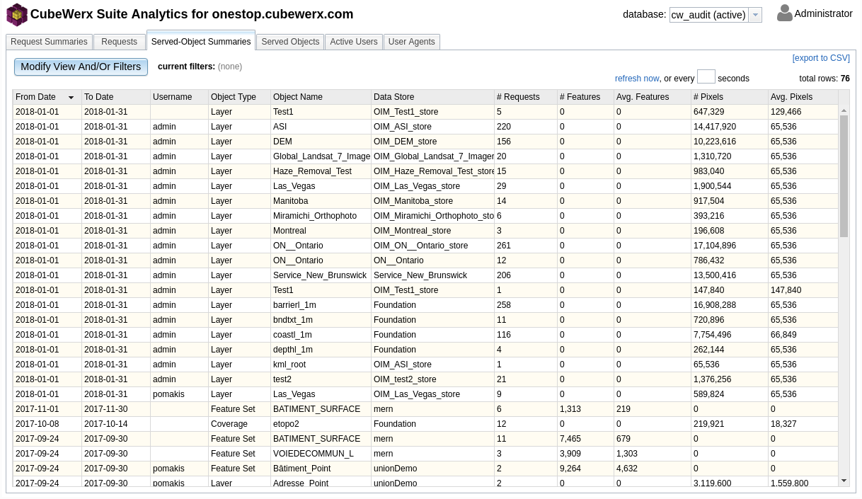
Task: Sort by the Object Name column header
Action: coord(321,97)
